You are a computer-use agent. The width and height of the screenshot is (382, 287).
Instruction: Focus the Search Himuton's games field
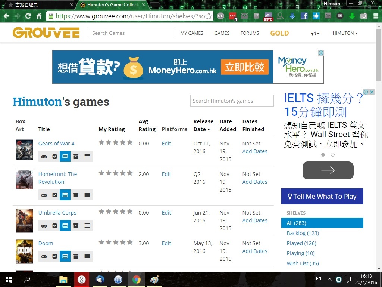pos(232,101)
